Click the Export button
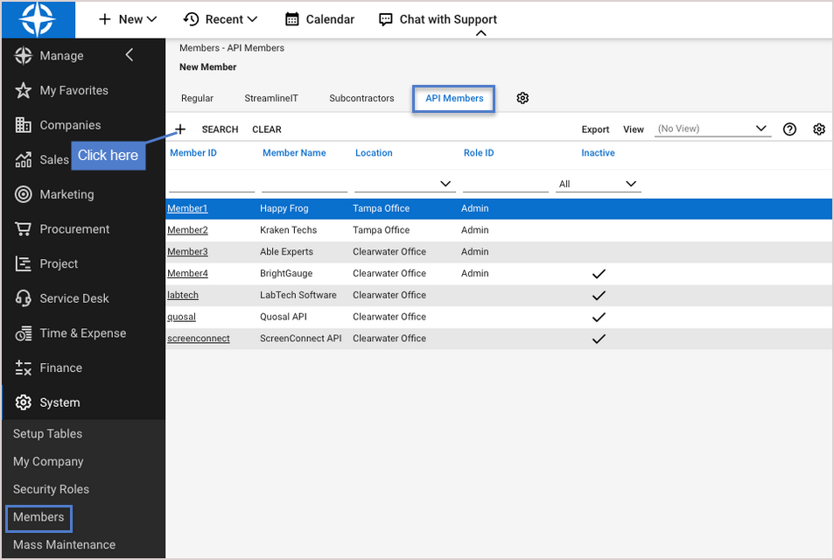This screenshot has height=560, width=834. coord(595,129)
